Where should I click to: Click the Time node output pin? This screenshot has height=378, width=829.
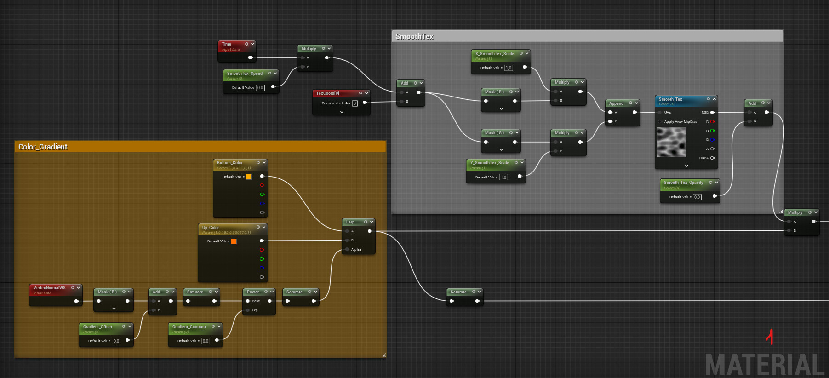250,57
